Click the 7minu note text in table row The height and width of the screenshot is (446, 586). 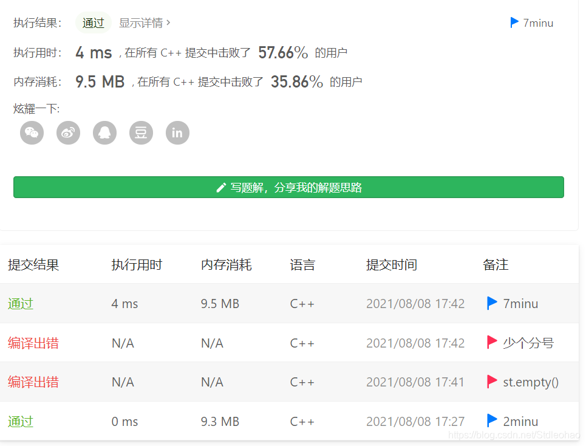click(520, 304)
